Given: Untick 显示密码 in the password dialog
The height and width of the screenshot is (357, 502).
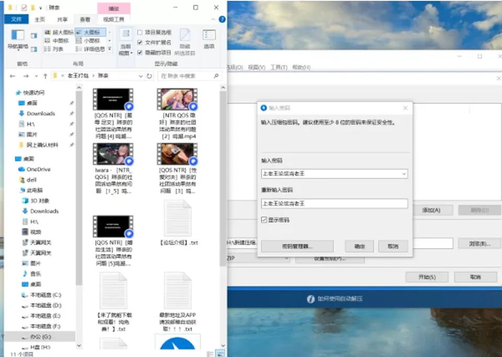Looking at the screenshot, I should [x=264, y=220].
